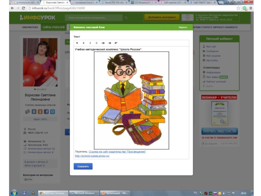Screen dimensions: 261x196
Task: Open the Сайты учителей menu item
Action: coord(54,27)
